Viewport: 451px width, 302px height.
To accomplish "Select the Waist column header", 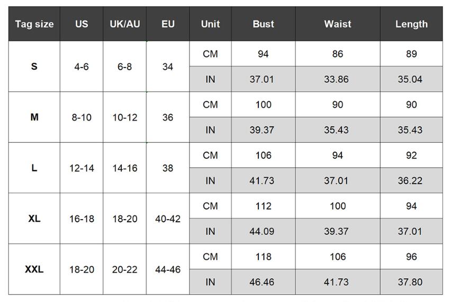I will [338, 24].
